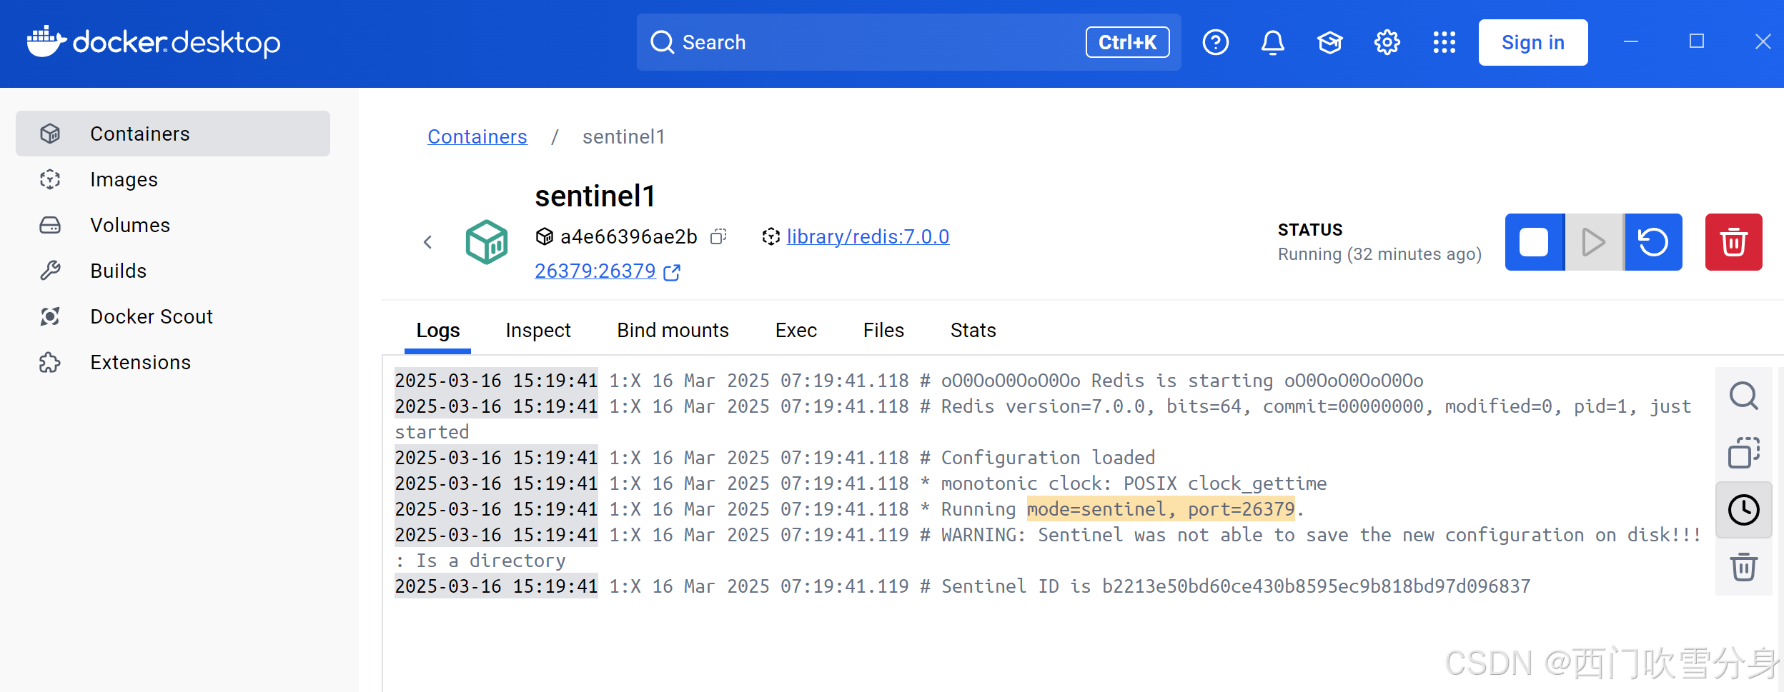Open Images in the sidebar
This screenshot has width=1784, height=692.
[173, 179]
